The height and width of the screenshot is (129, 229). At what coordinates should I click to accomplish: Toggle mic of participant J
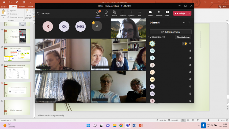point(190,65)
